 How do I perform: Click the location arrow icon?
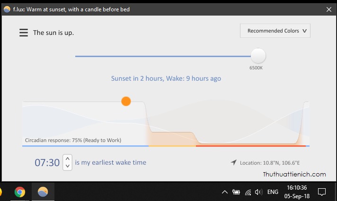233,162
